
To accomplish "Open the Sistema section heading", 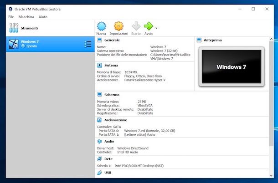I will [111, 66].
